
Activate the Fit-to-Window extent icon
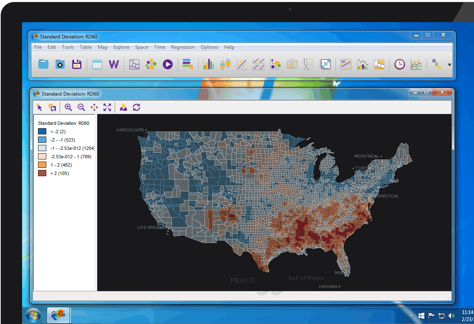coord(107,107)
